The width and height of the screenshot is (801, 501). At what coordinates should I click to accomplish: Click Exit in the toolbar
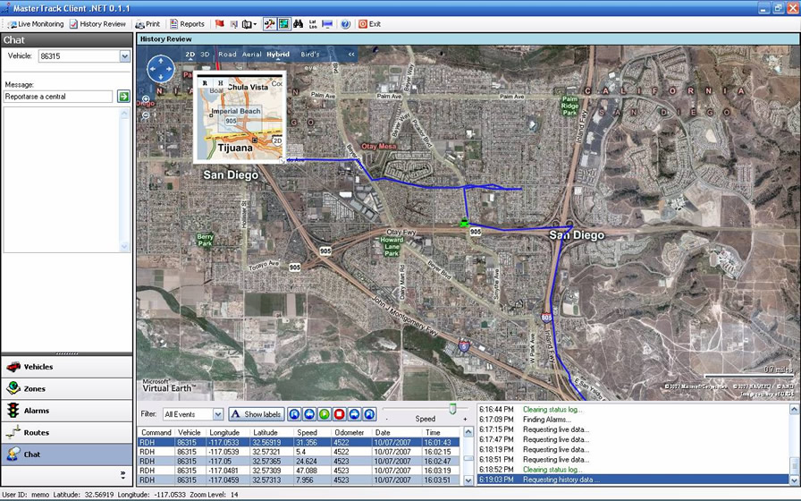point(369,24)
